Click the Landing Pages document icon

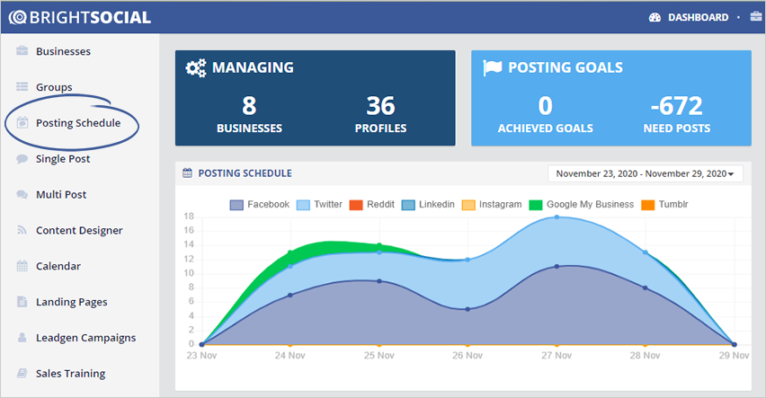pyautogui.click(x=22, y=302)
